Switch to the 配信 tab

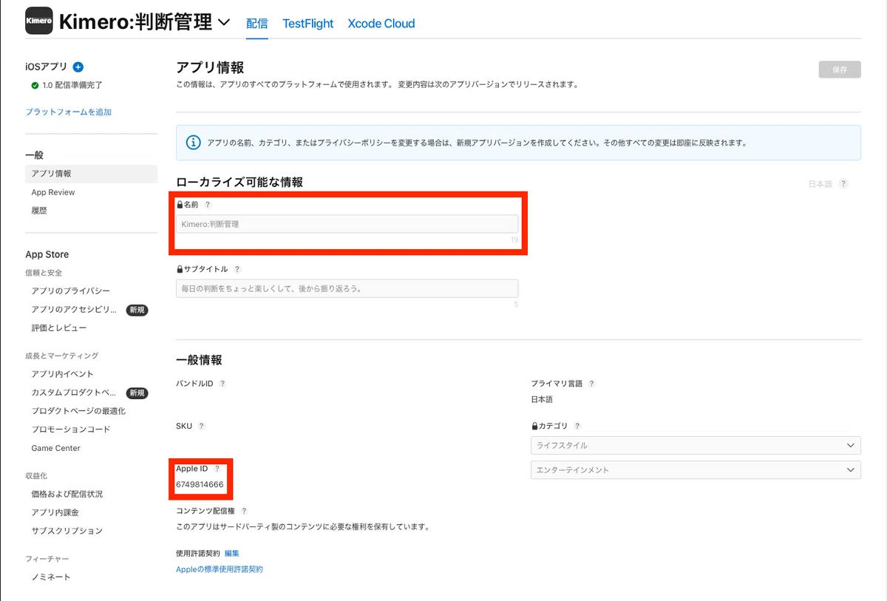click(257, 24)
